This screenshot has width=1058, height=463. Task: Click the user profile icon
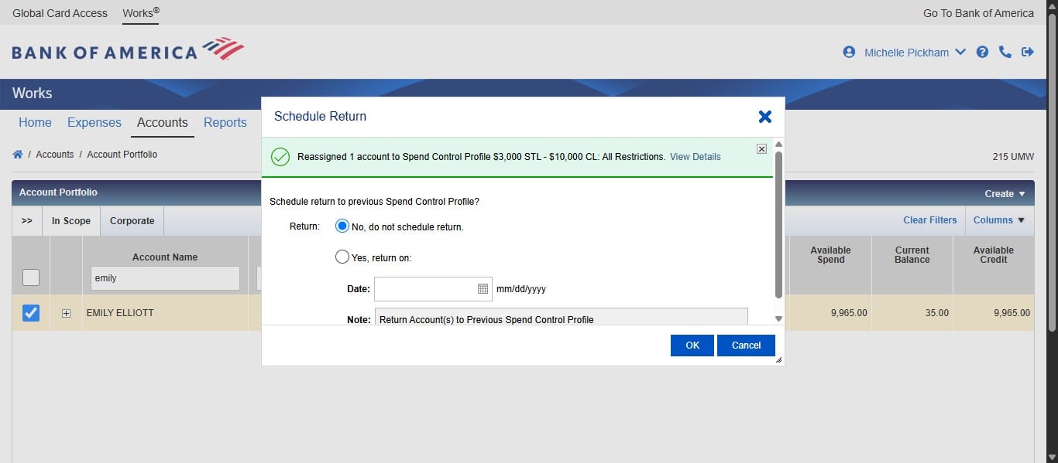[849, 52]
